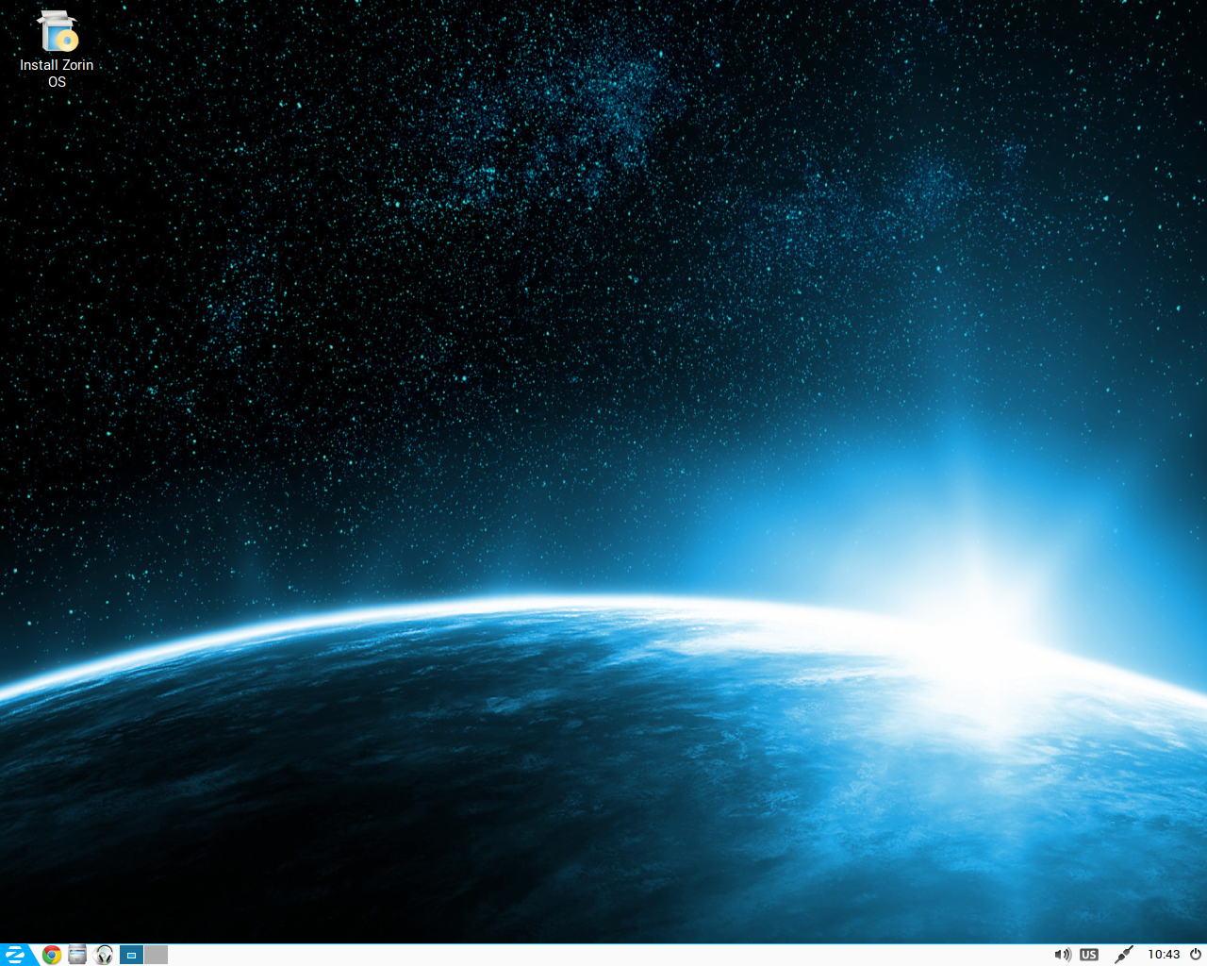The image size is (1207, 966).
Task: Switch to the second gray workspace
Action: [x=156, y=955]
